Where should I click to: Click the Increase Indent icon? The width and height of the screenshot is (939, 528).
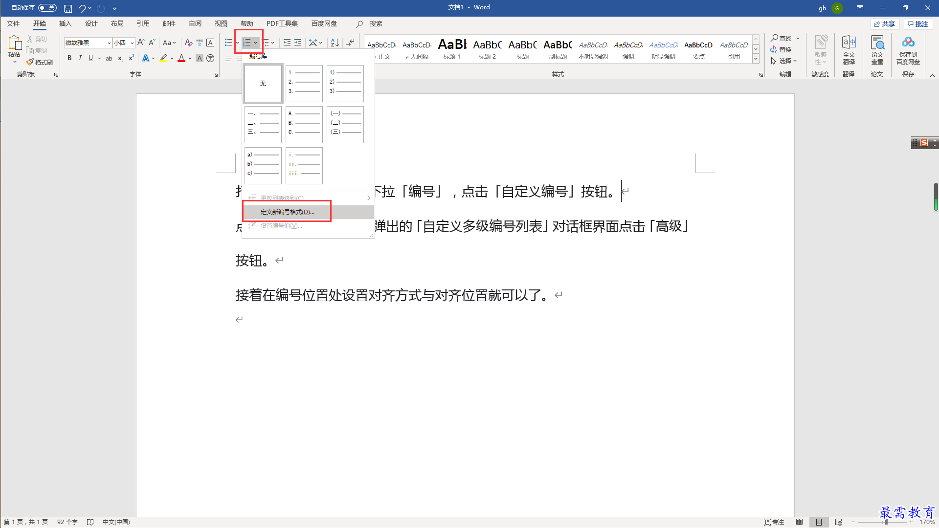click(298, 43)
